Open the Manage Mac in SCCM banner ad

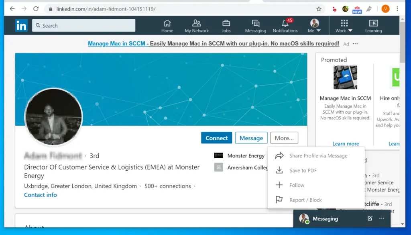214,43
